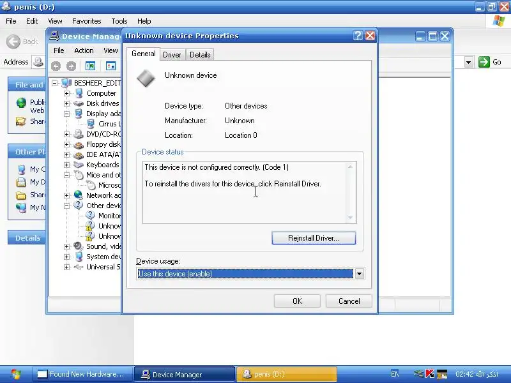The height and width of the screenshot is (383, 511).
Task: Expand the DVD/CD-ROM drives node
Action: click(x=66, y=134)
